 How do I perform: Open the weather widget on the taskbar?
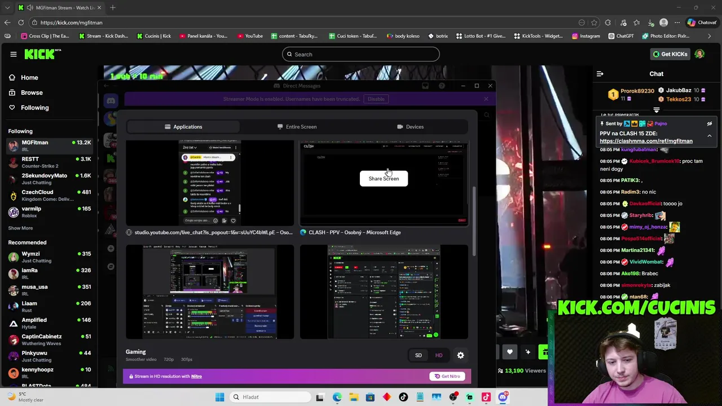(25, 397)
